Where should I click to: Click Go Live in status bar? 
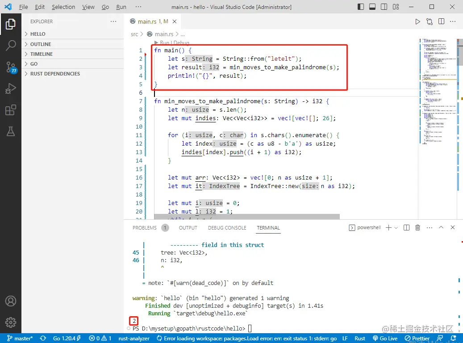point(385,338)
